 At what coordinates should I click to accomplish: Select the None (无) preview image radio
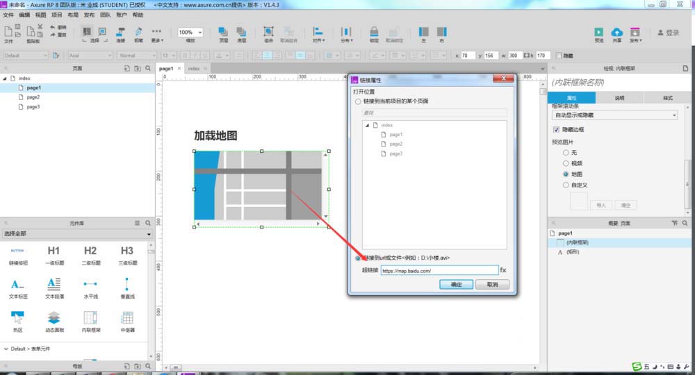566,153
